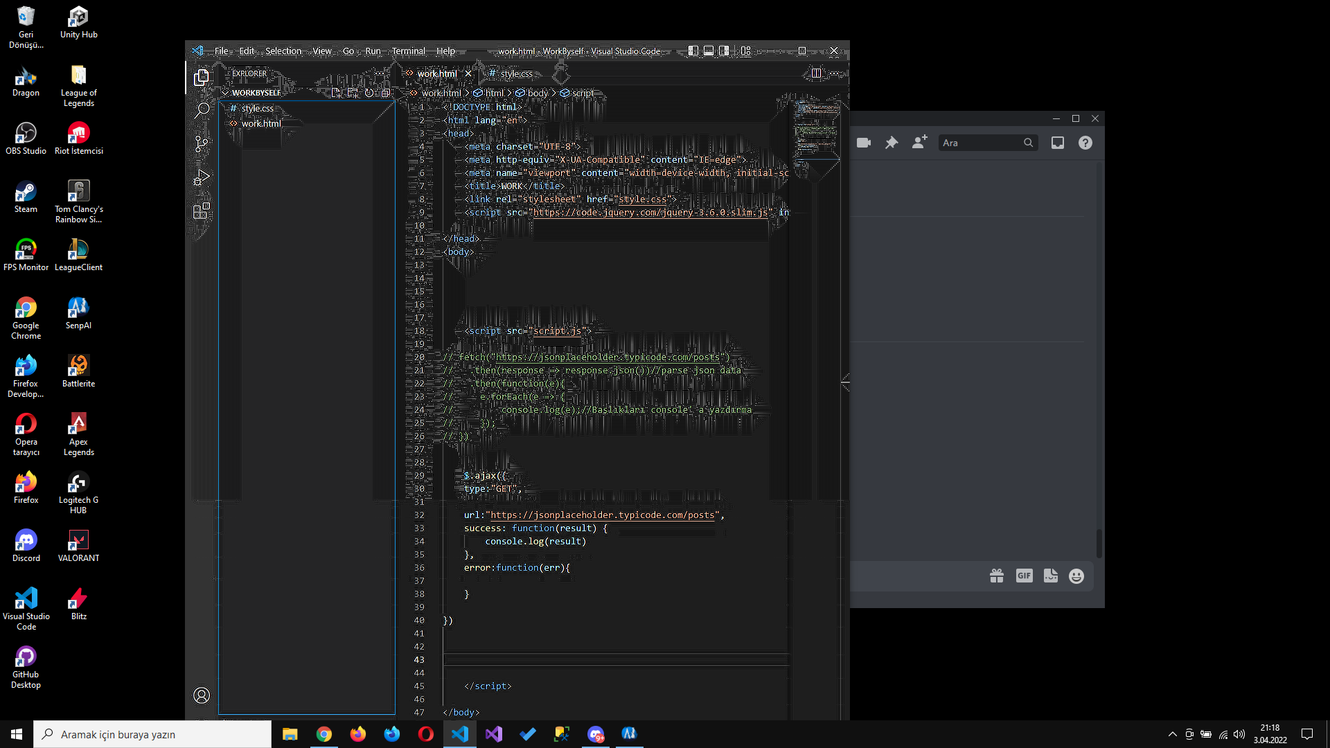Toggle the primary sidebar layout button
The width and height of the screenshot is (1330, 748).
(693, 51)
